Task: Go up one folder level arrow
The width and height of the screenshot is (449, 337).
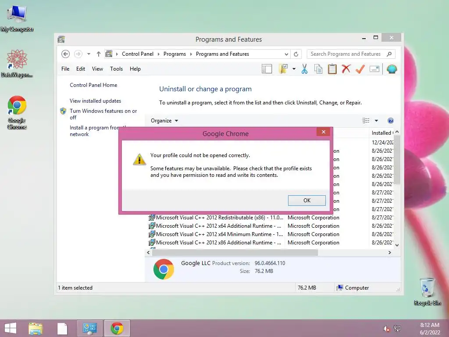Action: pos(99,54)
